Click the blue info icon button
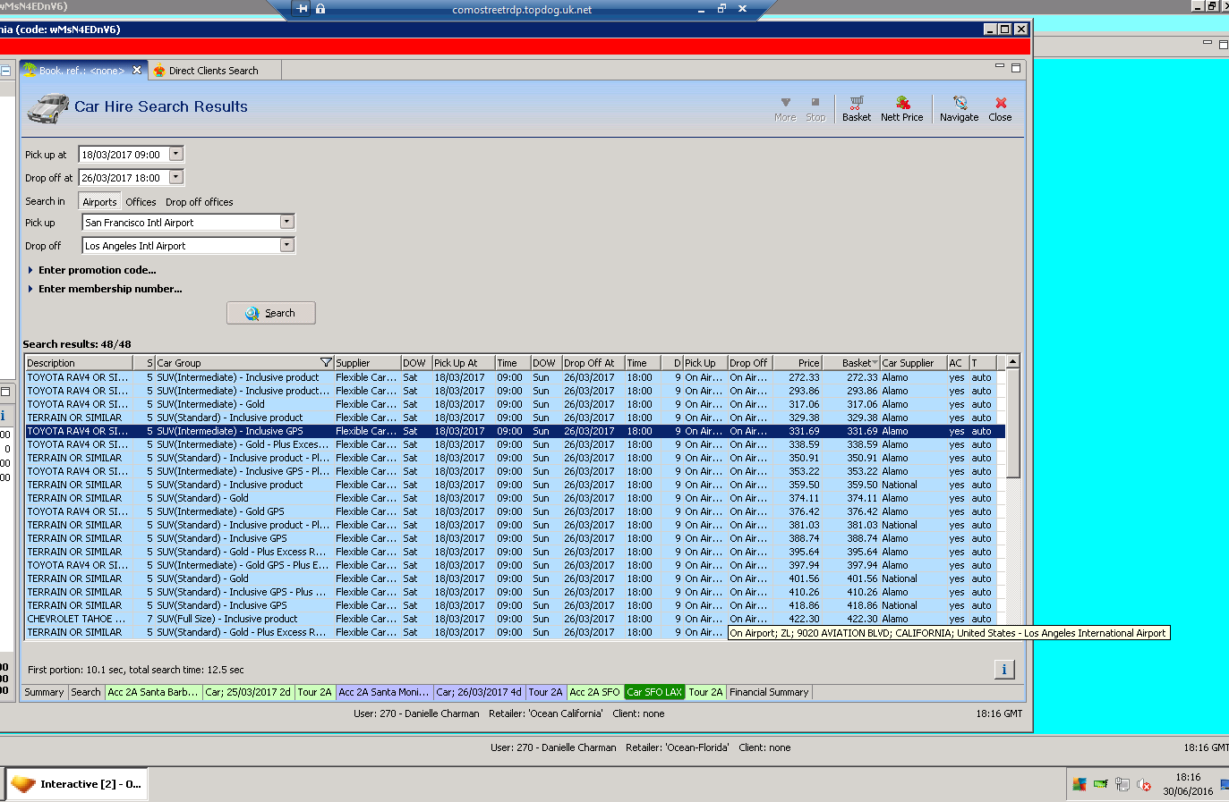This screenshot has width=1229, height=802. click(x=1003, y=670)
